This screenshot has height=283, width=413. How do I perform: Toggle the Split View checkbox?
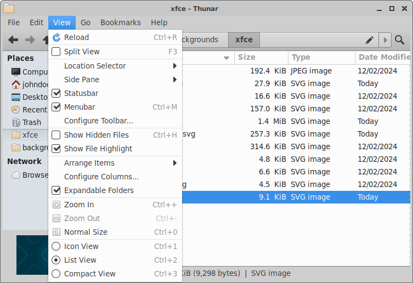pos(56,52)
